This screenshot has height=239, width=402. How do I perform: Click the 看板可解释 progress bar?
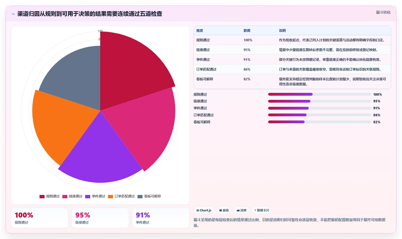pos(320,122)
